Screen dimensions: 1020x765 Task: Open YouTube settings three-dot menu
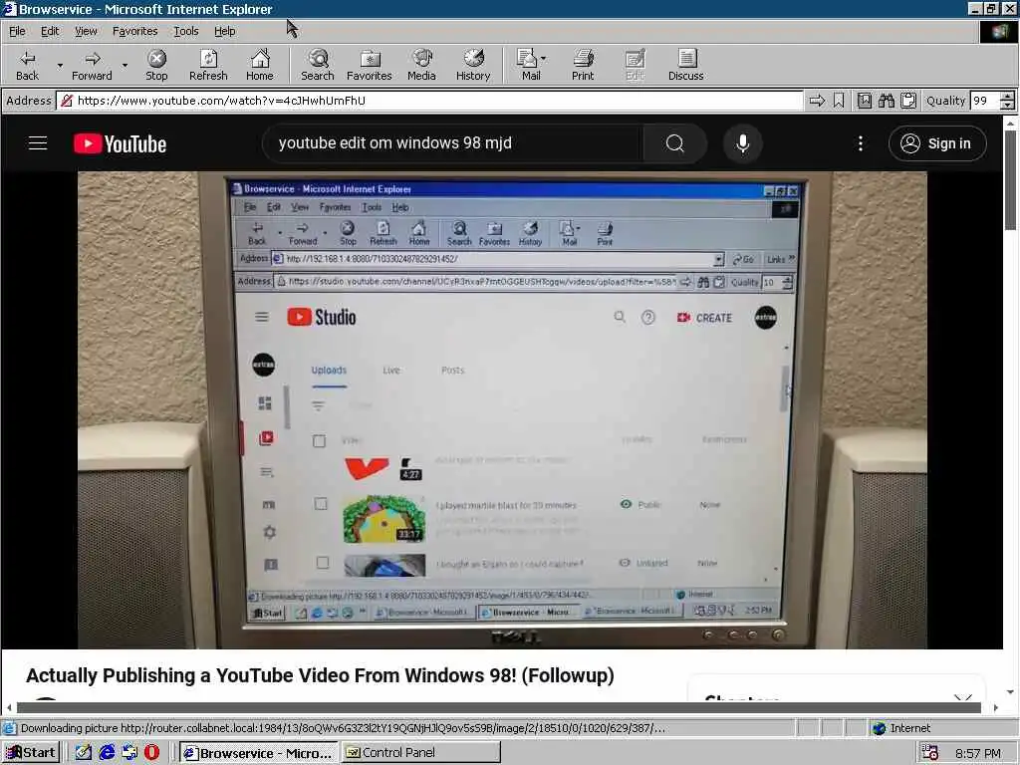(x=861, y=143)
